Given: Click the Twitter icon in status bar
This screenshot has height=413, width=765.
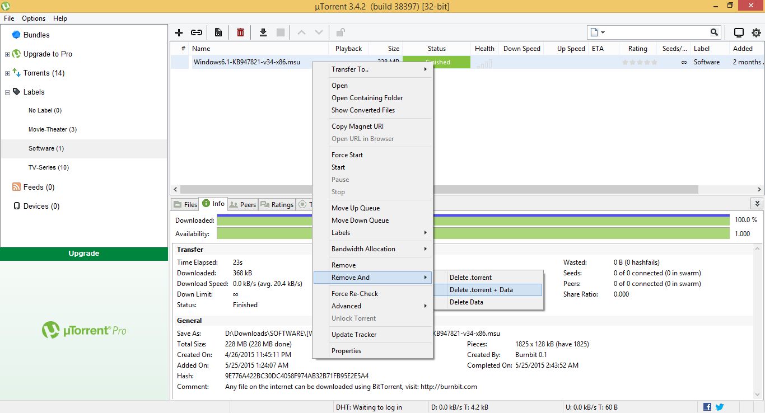Looking at the screenshot, I should click(x=720, y=407).
